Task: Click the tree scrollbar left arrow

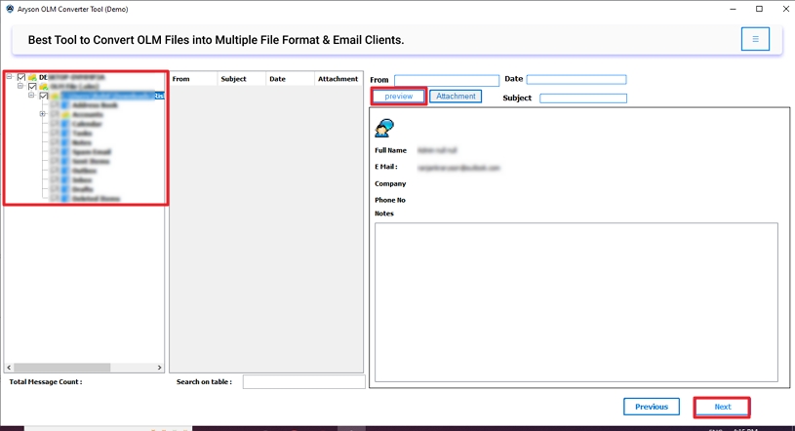Action: tap(9, 367)
